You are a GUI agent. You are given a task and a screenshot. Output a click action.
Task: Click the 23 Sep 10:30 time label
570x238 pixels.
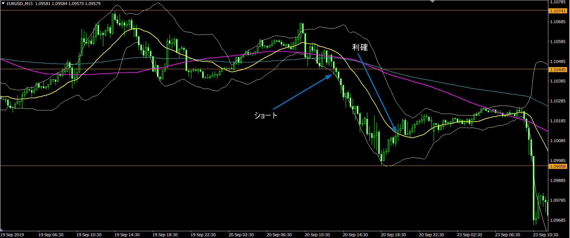[546, 235]
